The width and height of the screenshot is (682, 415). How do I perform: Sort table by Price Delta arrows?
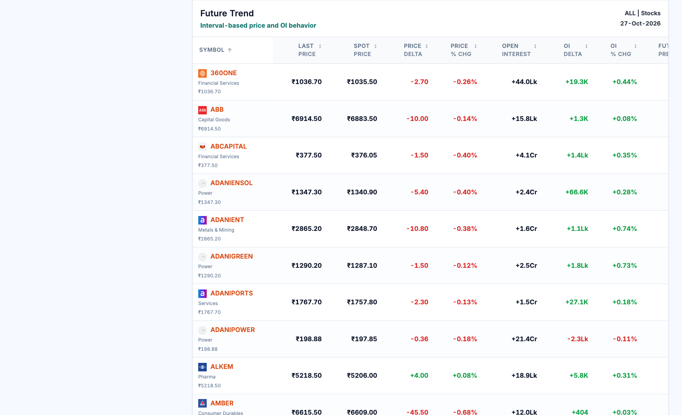(x=427, y=46)
